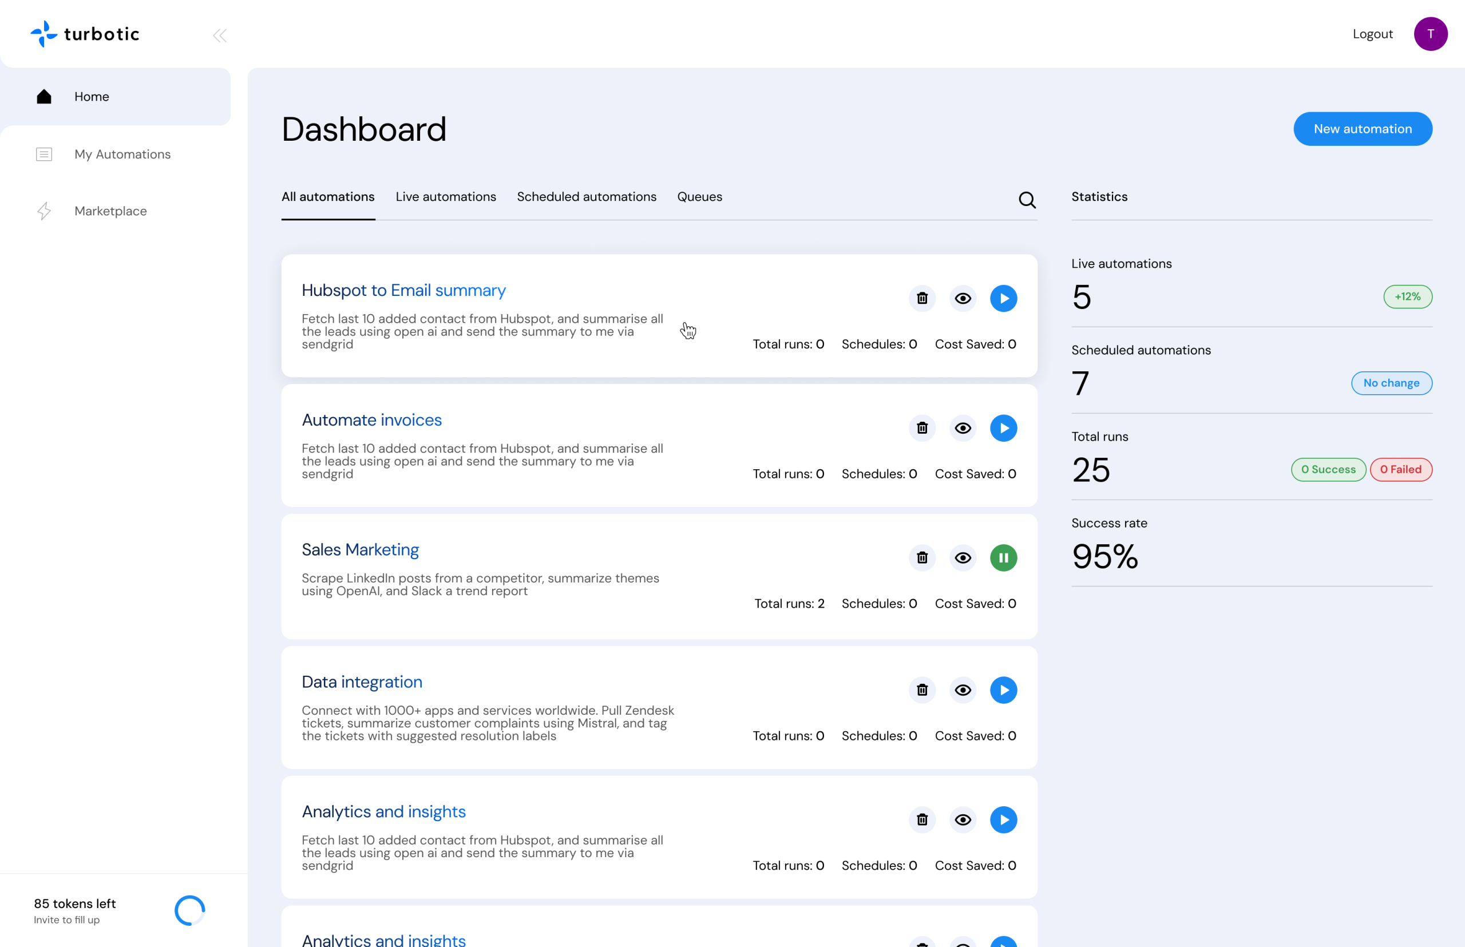Delete Data integration automation
This screenshot has width=1465, height=947.
[921, 690]
